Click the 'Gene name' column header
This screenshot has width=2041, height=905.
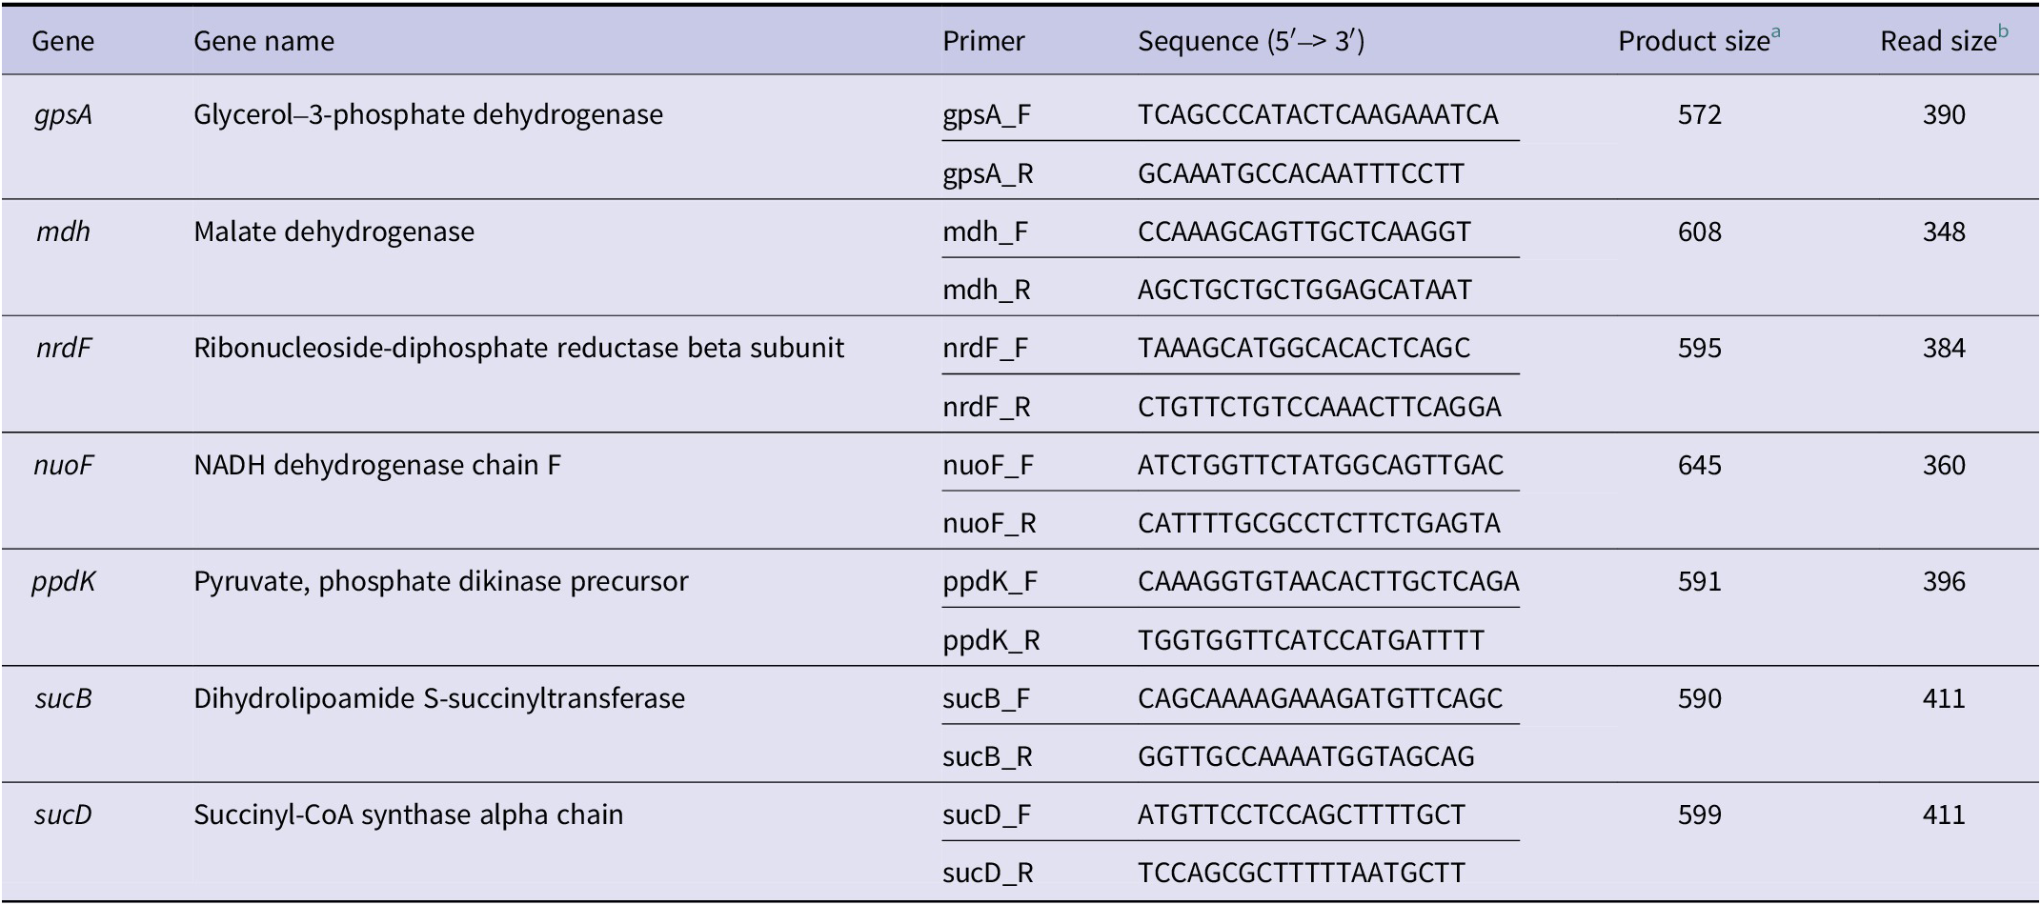point(264,42)
